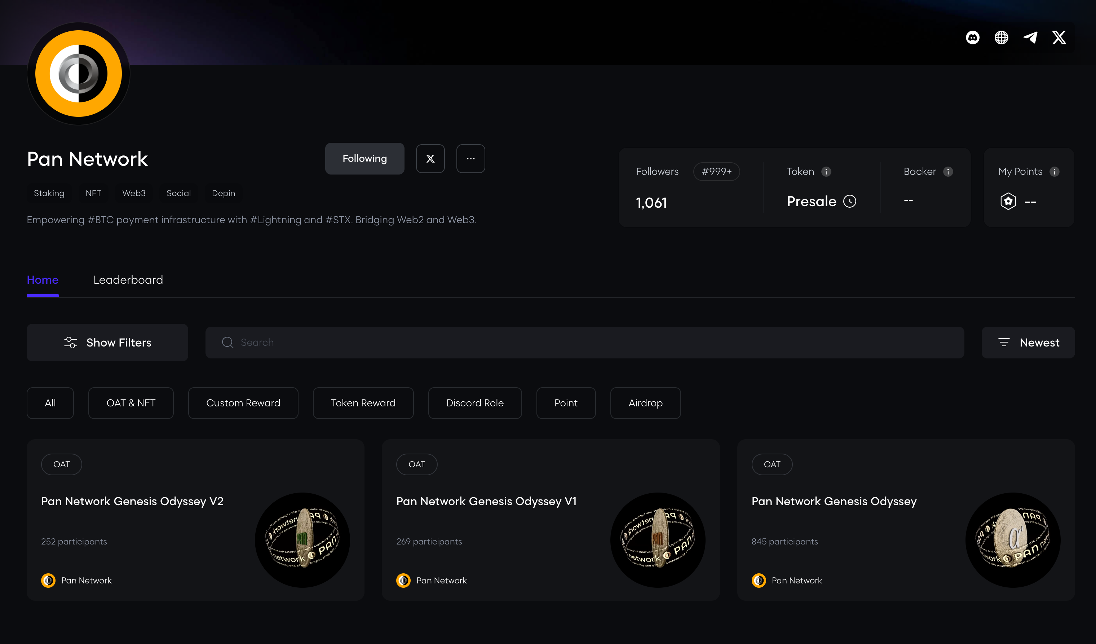The height and width of the screenshot is (644, 1096).
Task: Click the Token info icon
Action: pos(826,172)
